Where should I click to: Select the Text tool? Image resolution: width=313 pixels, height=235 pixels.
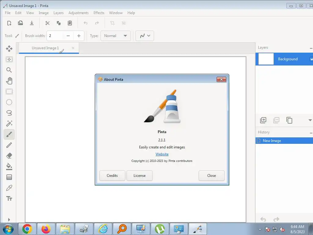pos(9,199)
